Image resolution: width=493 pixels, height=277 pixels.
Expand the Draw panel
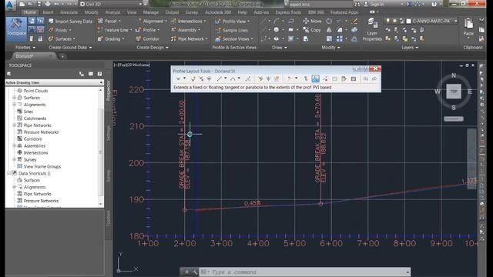(x=280, y=48)
